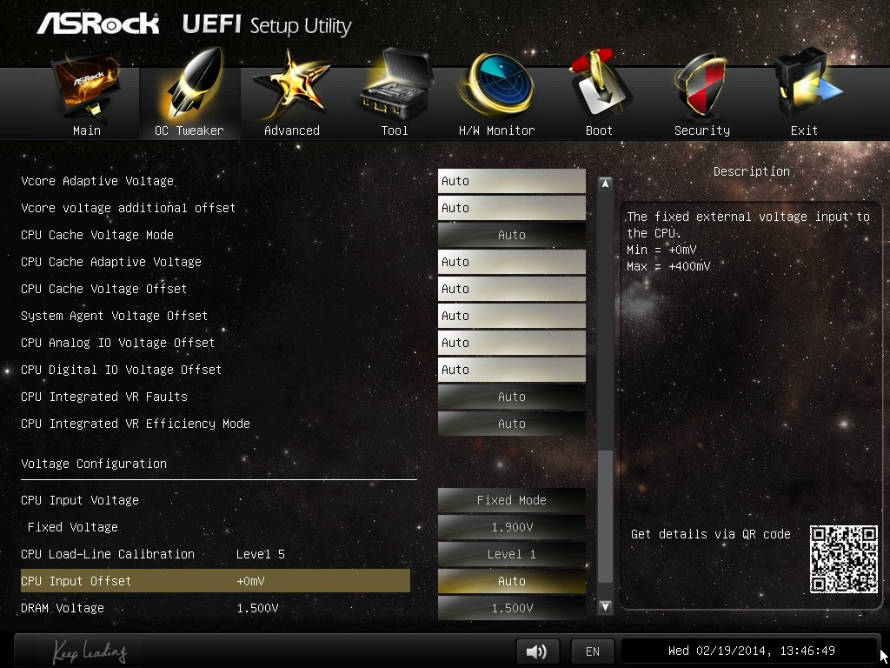Switch to the Advanced tab label
890x668 pixels.
click(292, 130)
